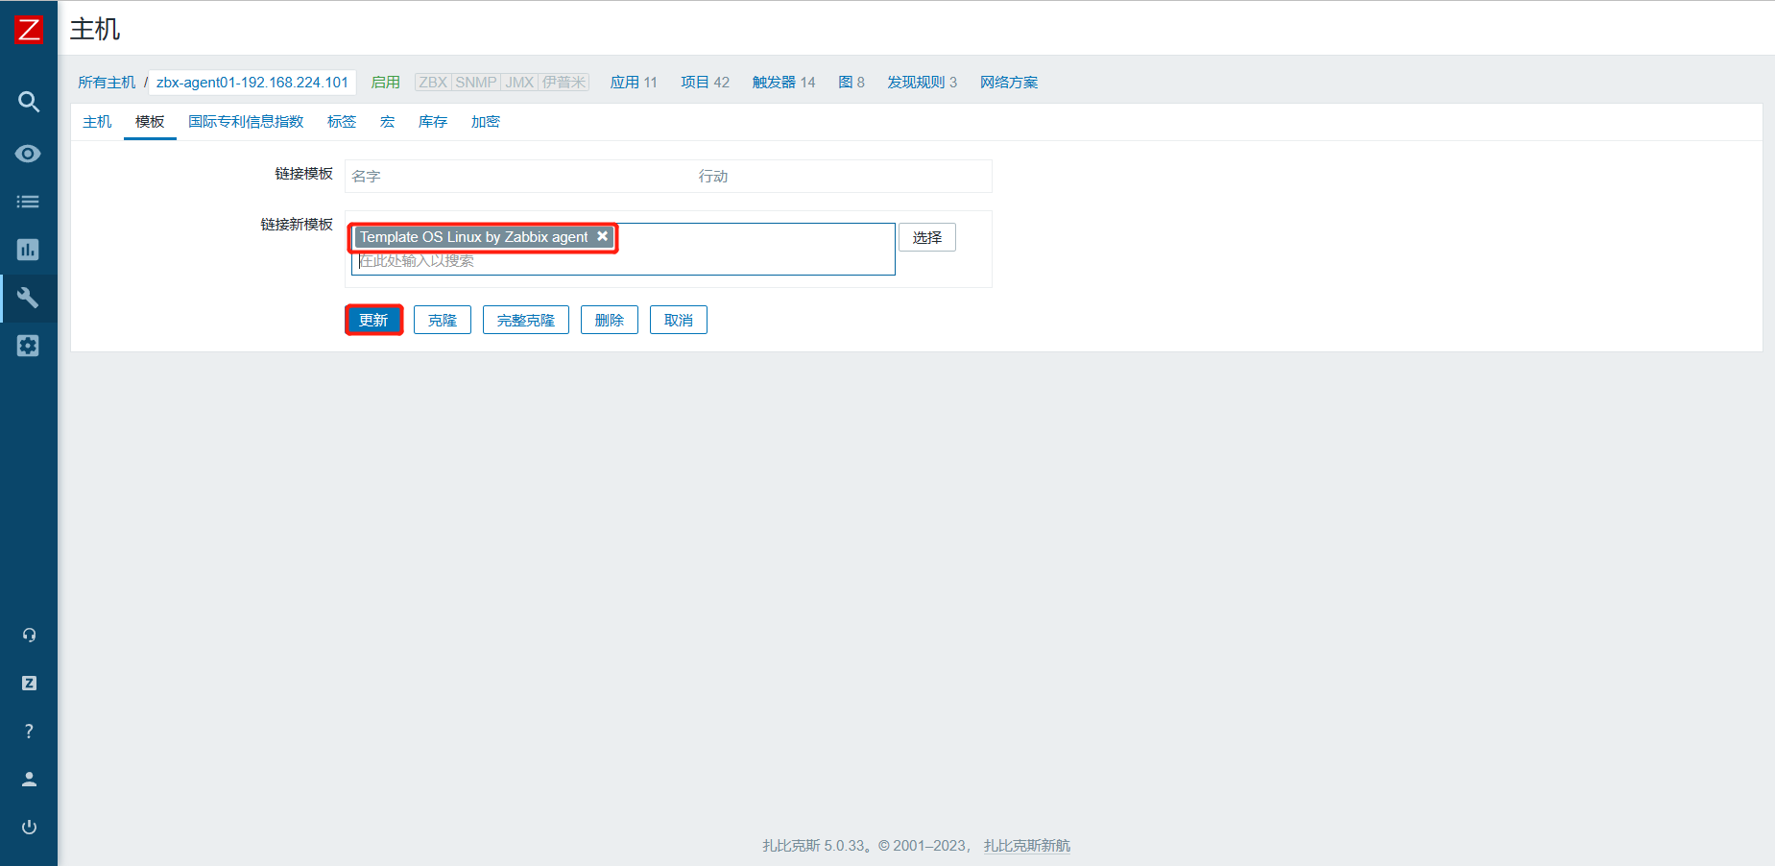Open the Reports chart icon
This screenshot has height=866, width=1775.
(x=29, y=250)
